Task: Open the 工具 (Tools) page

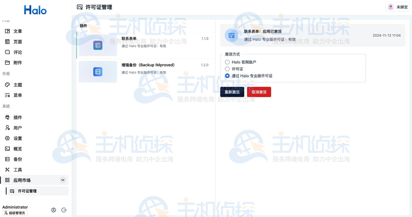Action: 17,169
